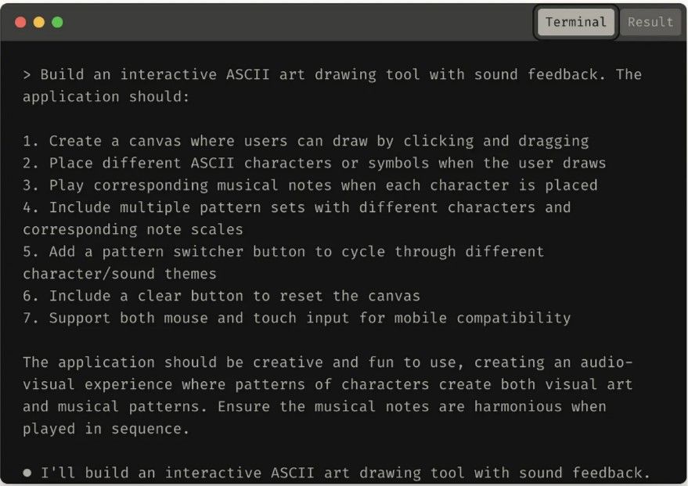688x486 pixels.
Task: Click the line "1. Create a canvas"
Action: point(306,141)
